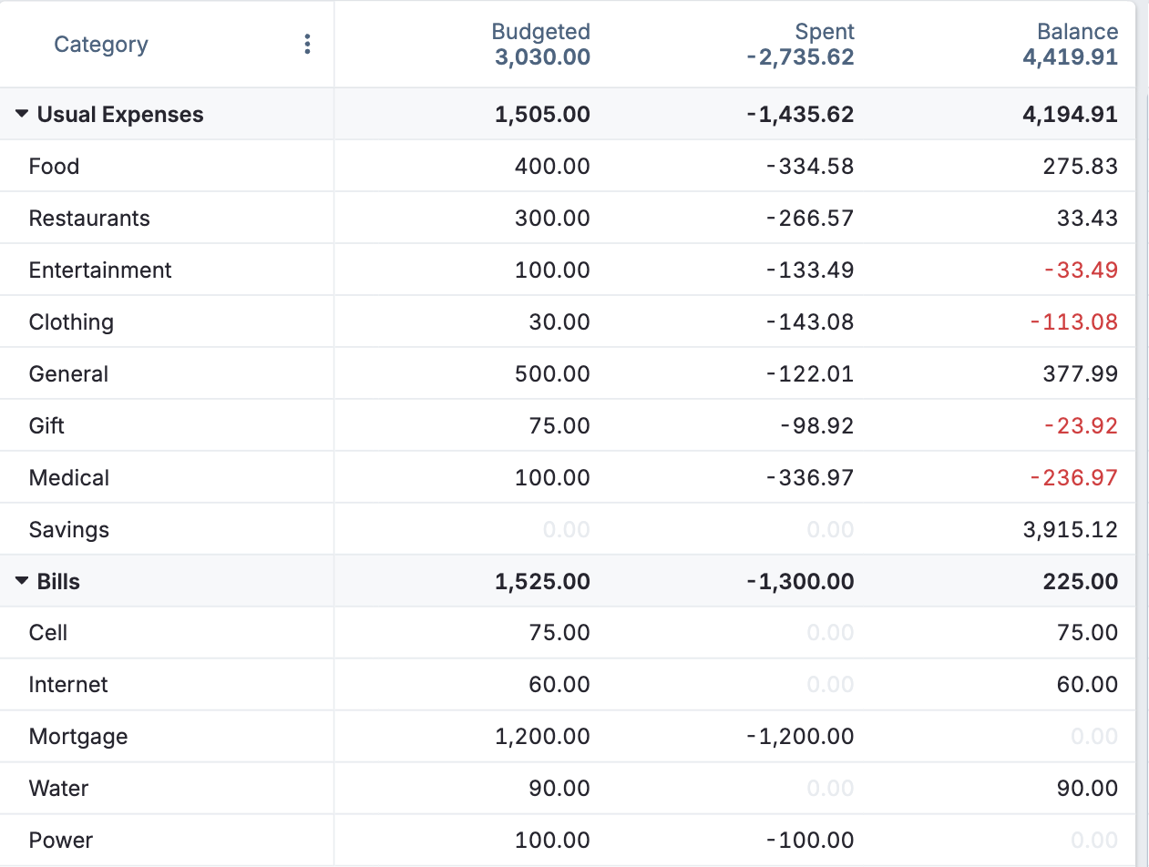Select the Medical category name
The width and height of the screenshot is (1149, 867).
(69, 478)
